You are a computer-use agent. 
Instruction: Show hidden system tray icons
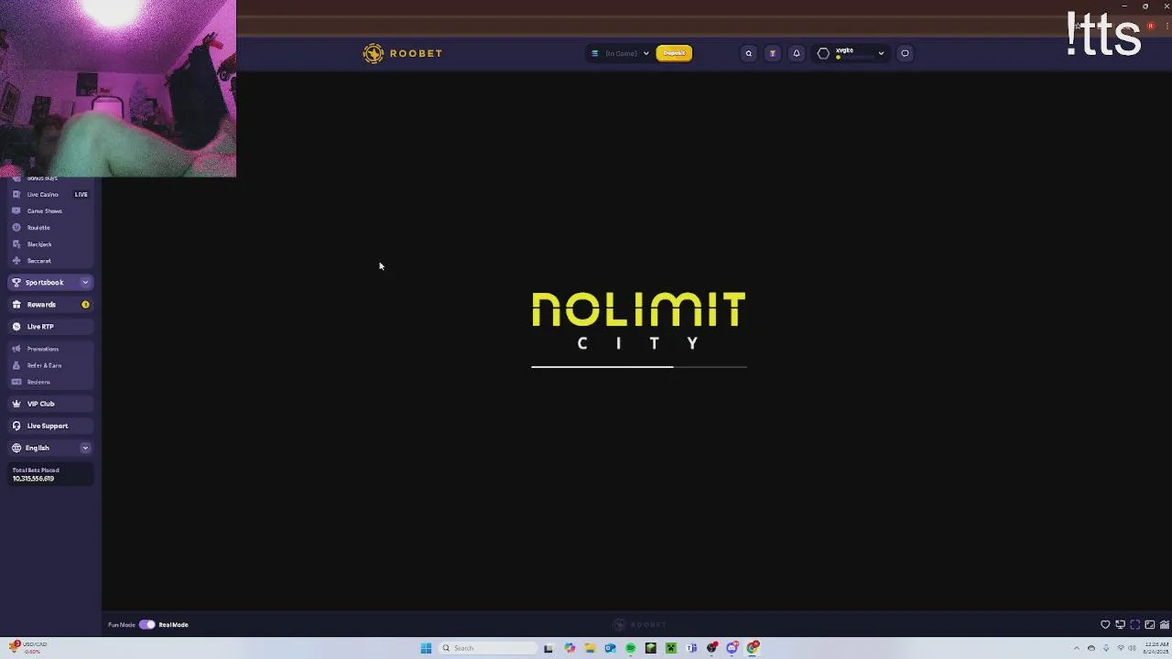point(1077,648)
